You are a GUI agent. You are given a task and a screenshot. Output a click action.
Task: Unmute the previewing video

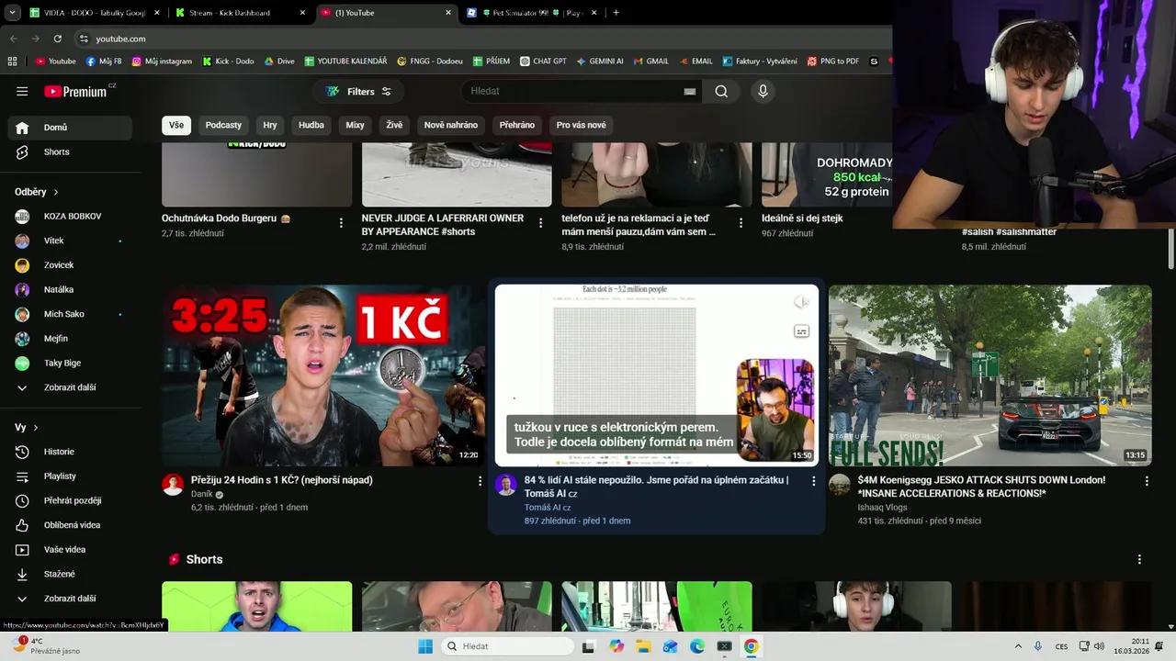coord(801,302)
